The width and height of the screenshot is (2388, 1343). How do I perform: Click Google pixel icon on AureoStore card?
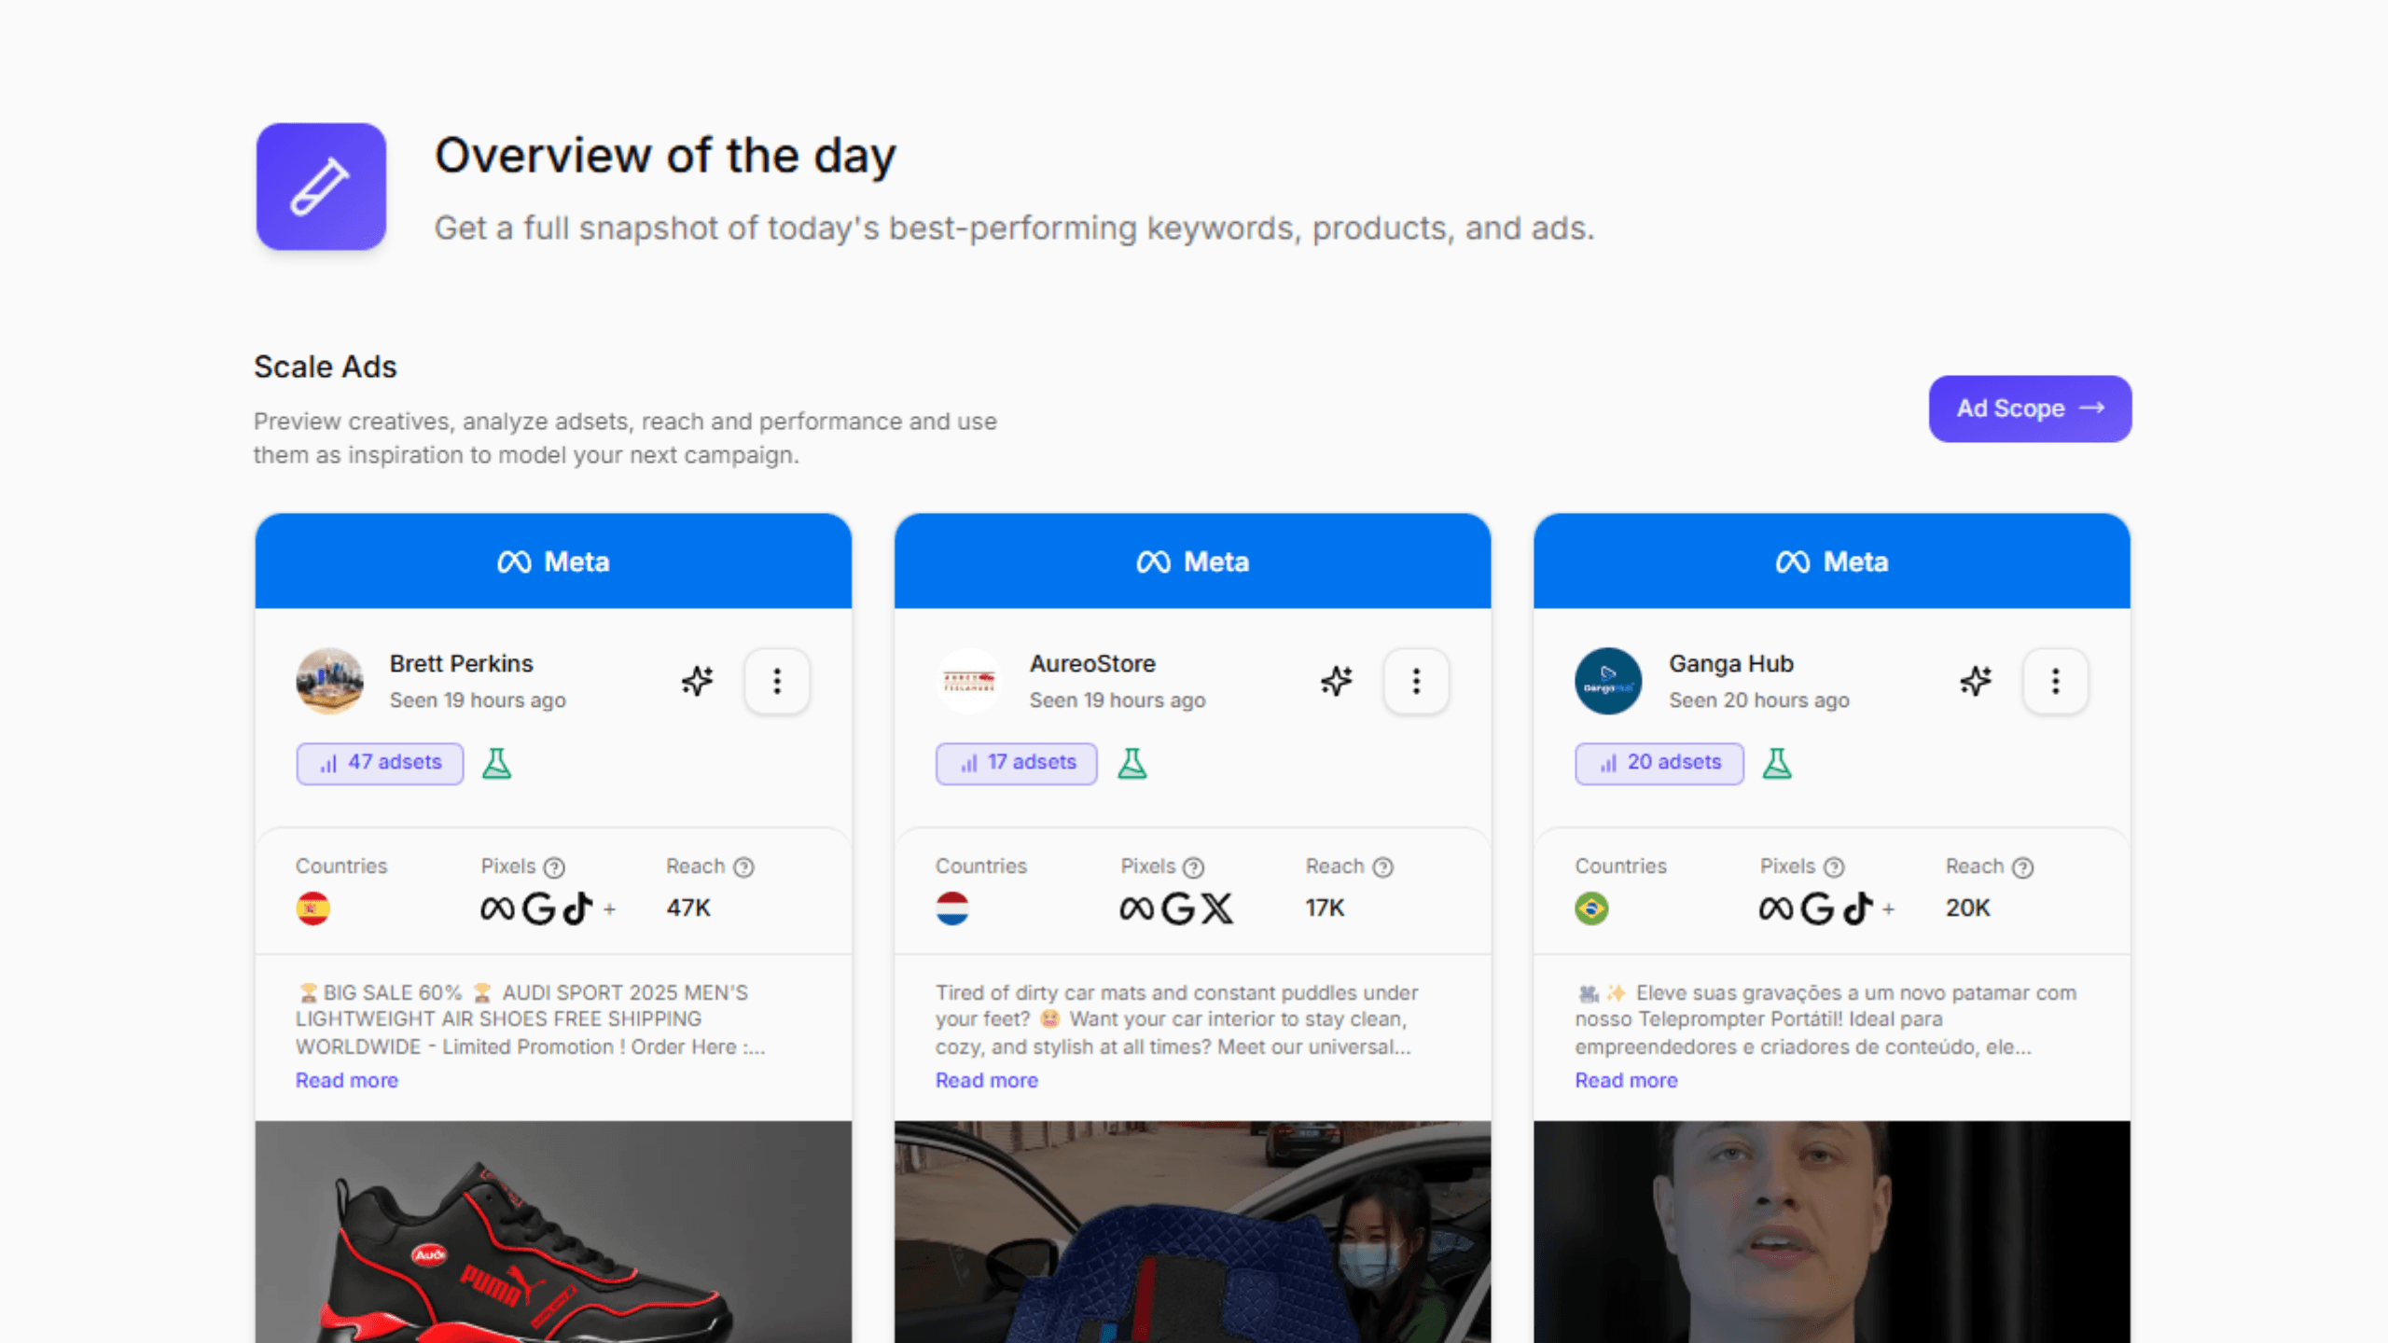[x=1178, y=908]
